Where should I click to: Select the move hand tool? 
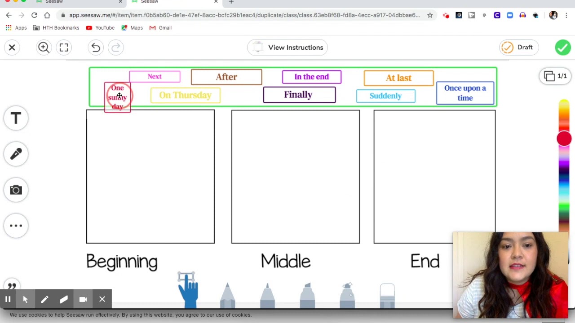pos(188,290)
